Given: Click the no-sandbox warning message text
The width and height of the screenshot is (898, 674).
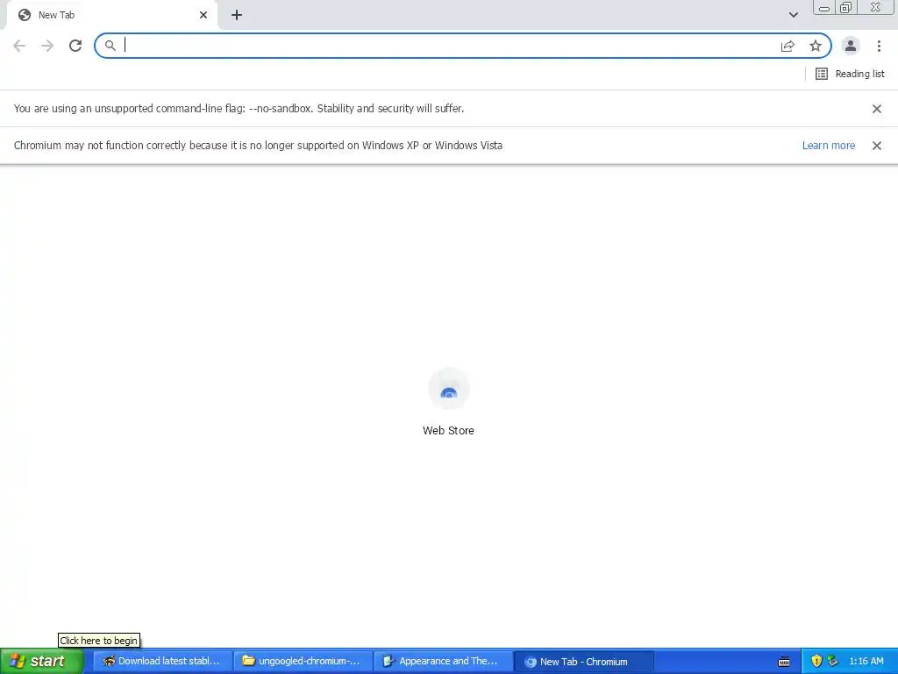Looking at the screenshot, I should click(239, 109).
